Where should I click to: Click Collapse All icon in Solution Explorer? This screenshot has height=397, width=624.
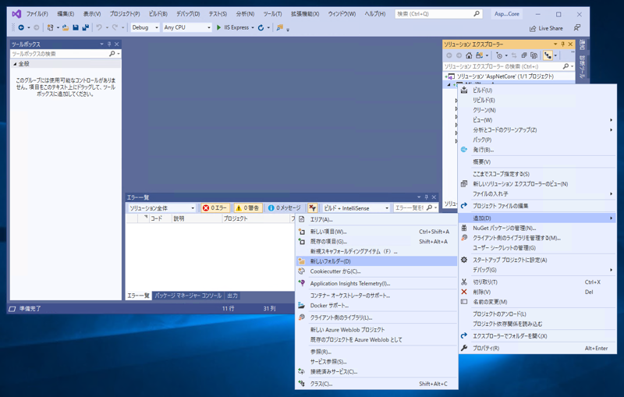(x=524, y=55)
